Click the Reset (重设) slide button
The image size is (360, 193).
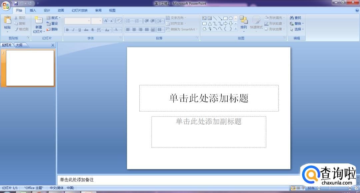point(52,23)
